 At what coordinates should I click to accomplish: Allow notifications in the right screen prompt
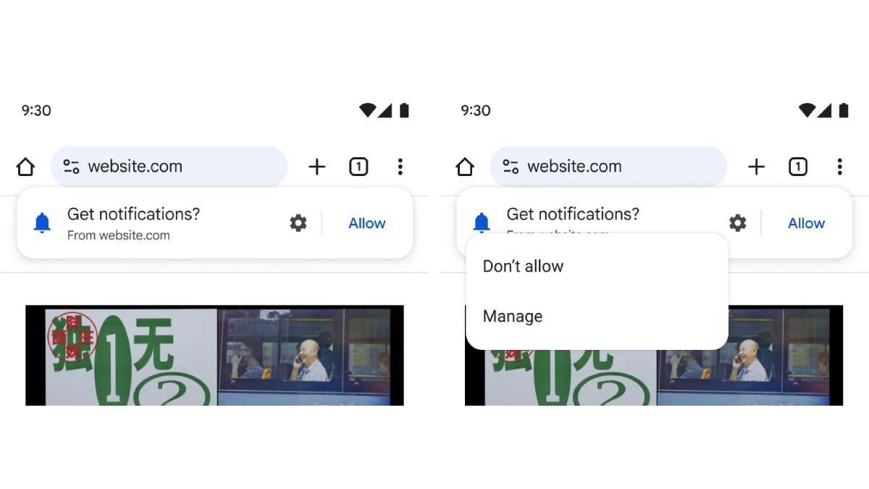pos(807,223)
